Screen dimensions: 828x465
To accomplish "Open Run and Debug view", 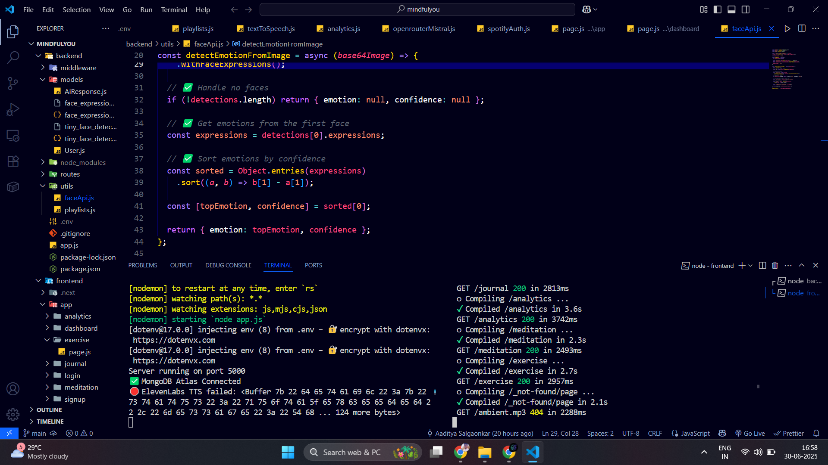I will 13,109.
